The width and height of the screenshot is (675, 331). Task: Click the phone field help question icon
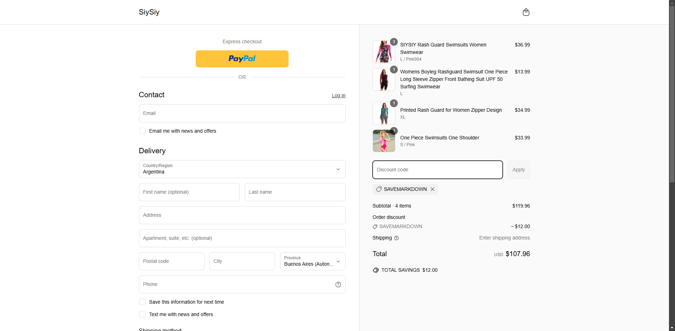point(338,285)
